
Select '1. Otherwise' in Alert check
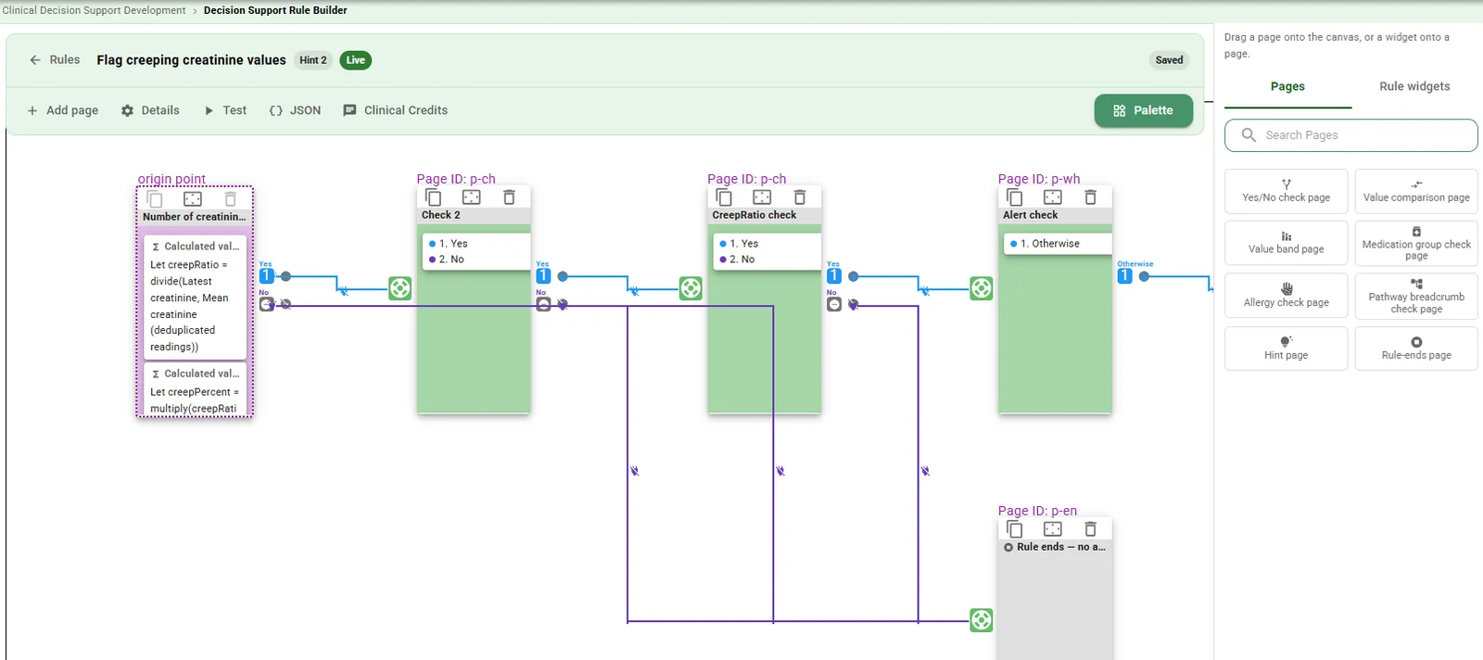pos(1058,244)
